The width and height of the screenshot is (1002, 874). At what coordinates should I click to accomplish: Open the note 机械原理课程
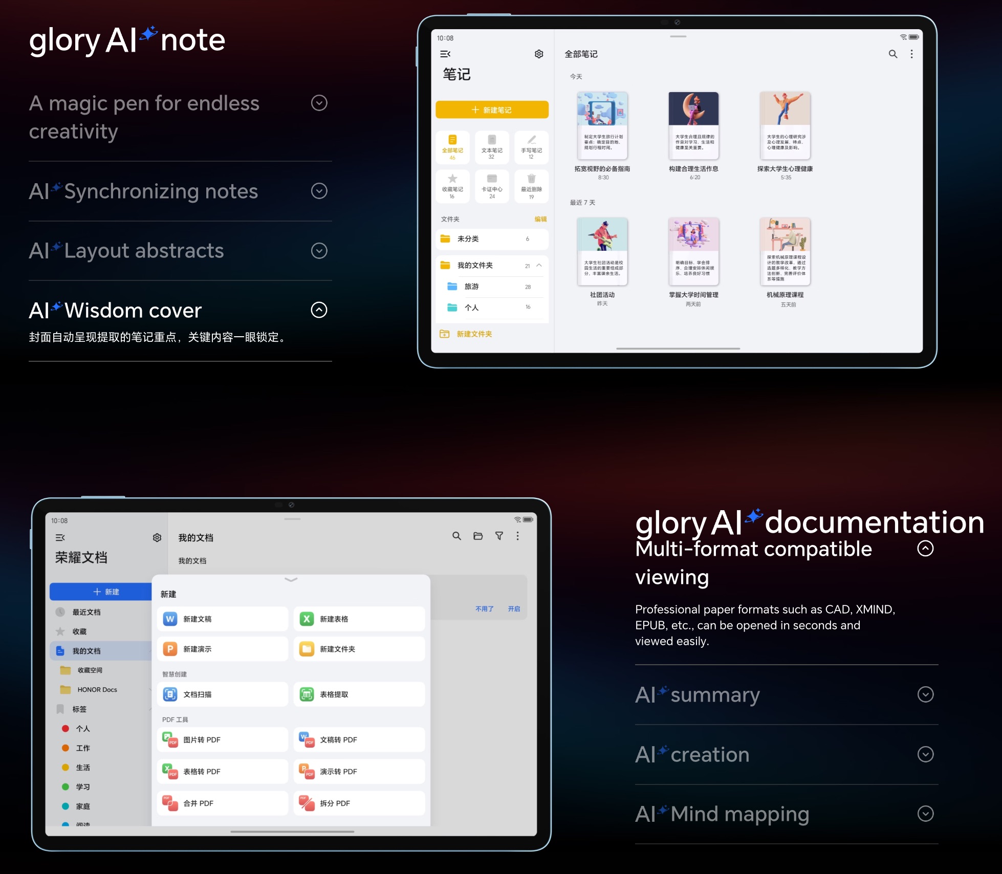[785, 262]
